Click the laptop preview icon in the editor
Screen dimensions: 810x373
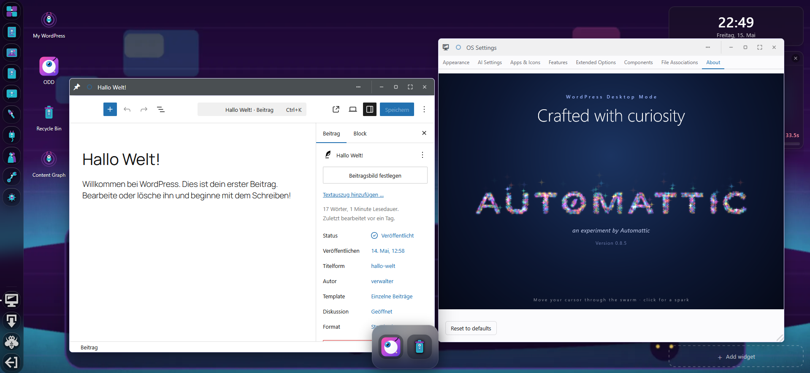353,109
